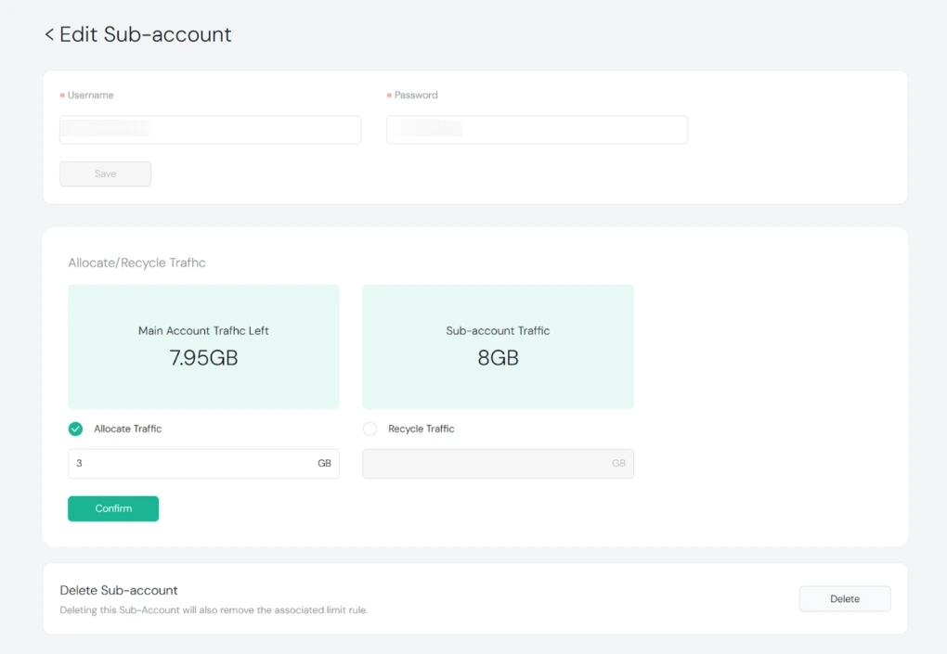Screen dimensions: 947x654
Task: Click the Delete Sub-account heading
Action: (x=119, y=590)
